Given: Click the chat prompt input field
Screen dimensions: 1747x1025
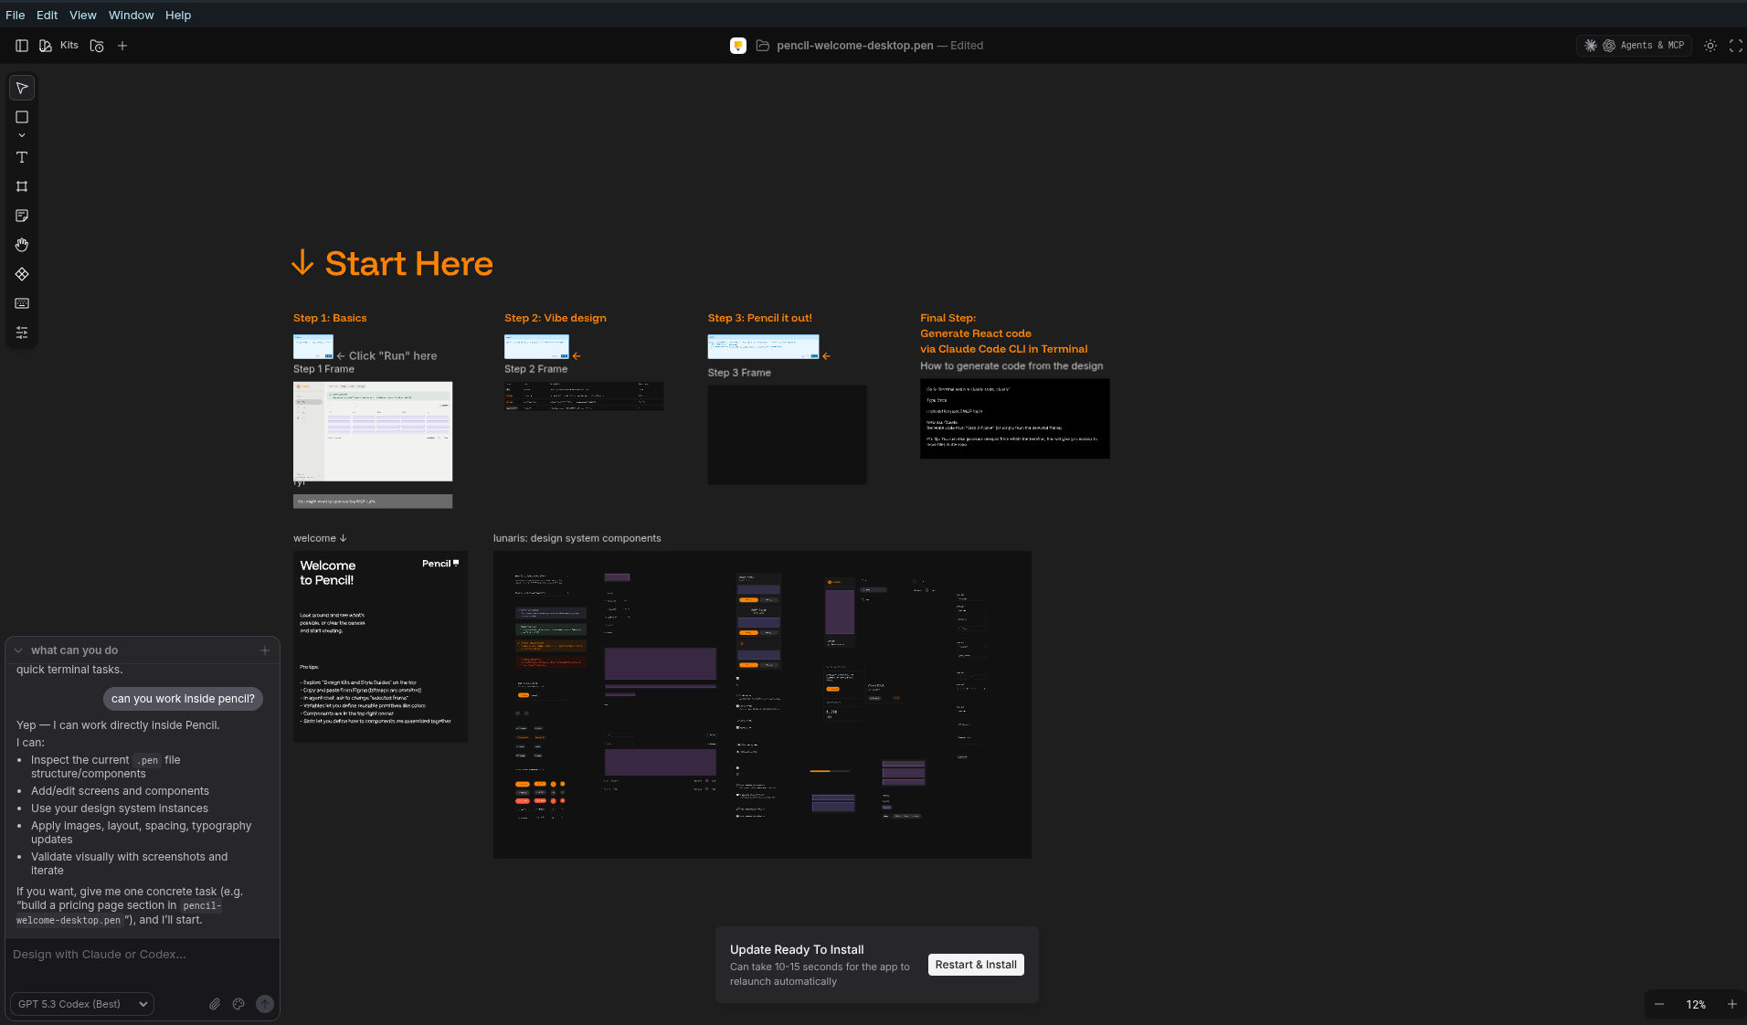Looking at the screenshot, I should [143, 955].
